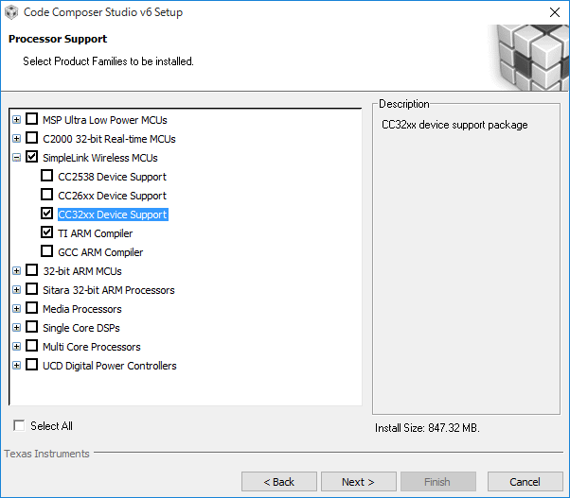Collapse the SimpleLink Wireless MCUs node
The height and width of the screenshot is (498, 570).
[16, 157]
